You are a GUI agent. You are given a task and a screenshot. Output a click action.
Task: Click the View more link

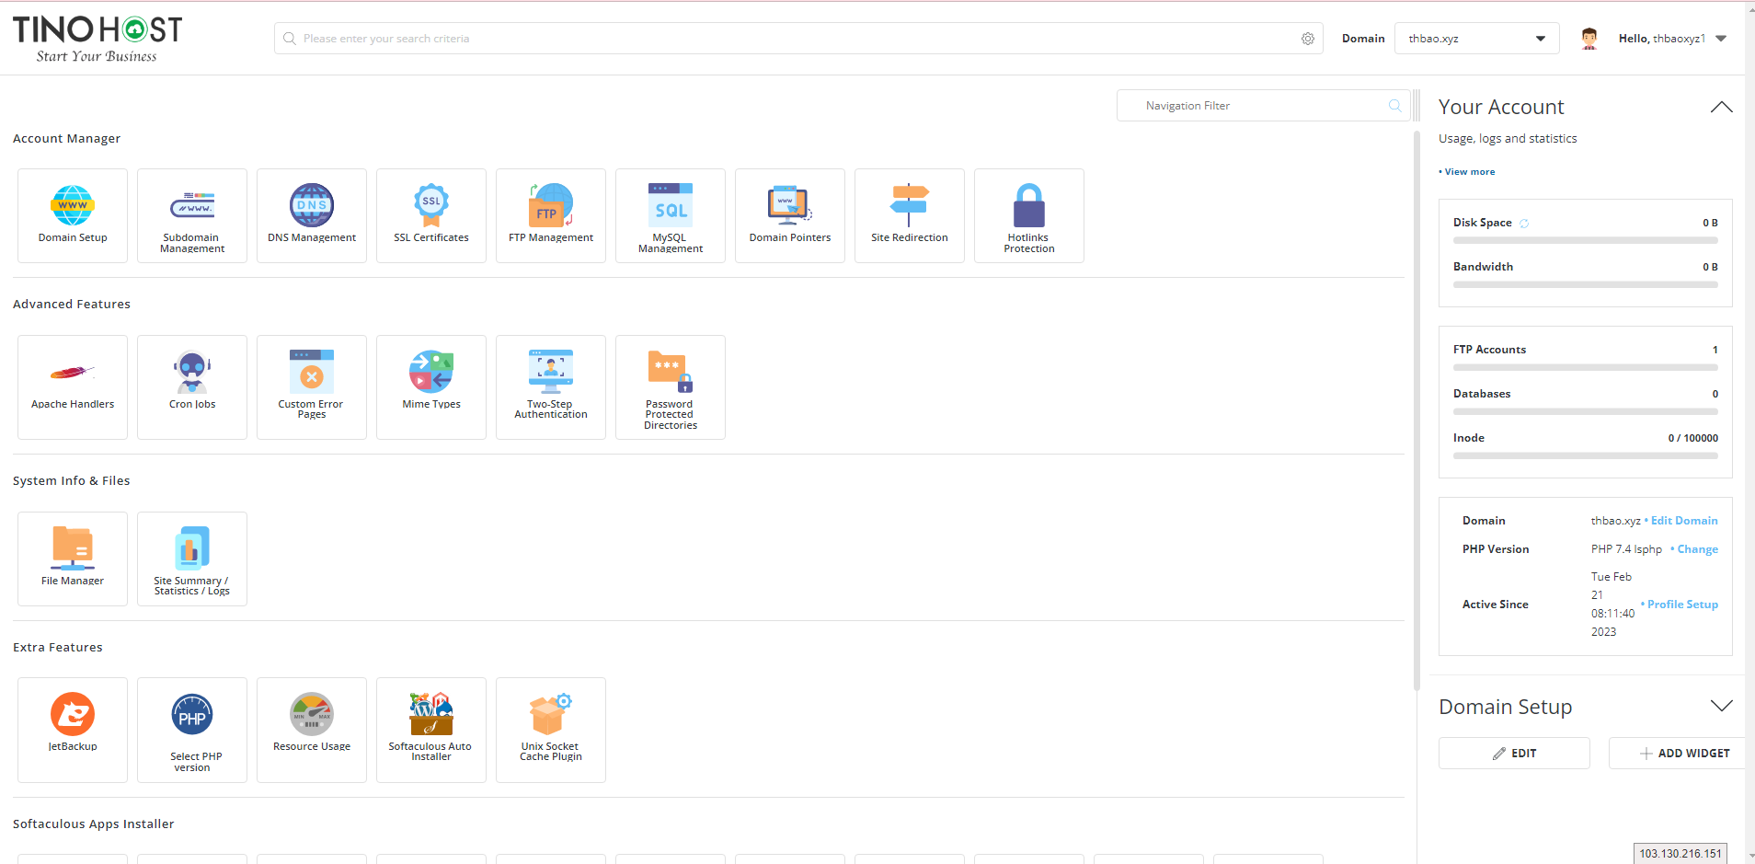[1469, 172]
